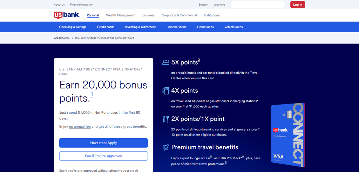Screen dimensions: 359x172
Task: Open footnote 5 after travel protections
Action: click(x=226, y=163)
